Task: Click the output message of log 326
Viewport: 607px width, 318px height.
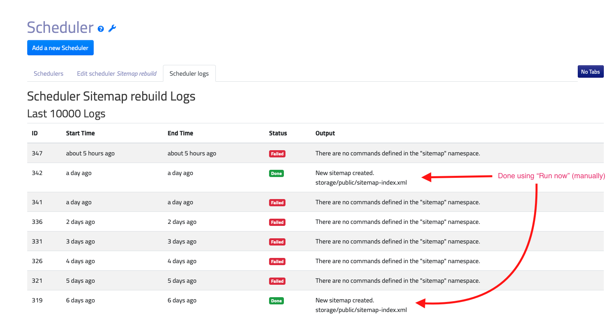Action: coord(398,261)
